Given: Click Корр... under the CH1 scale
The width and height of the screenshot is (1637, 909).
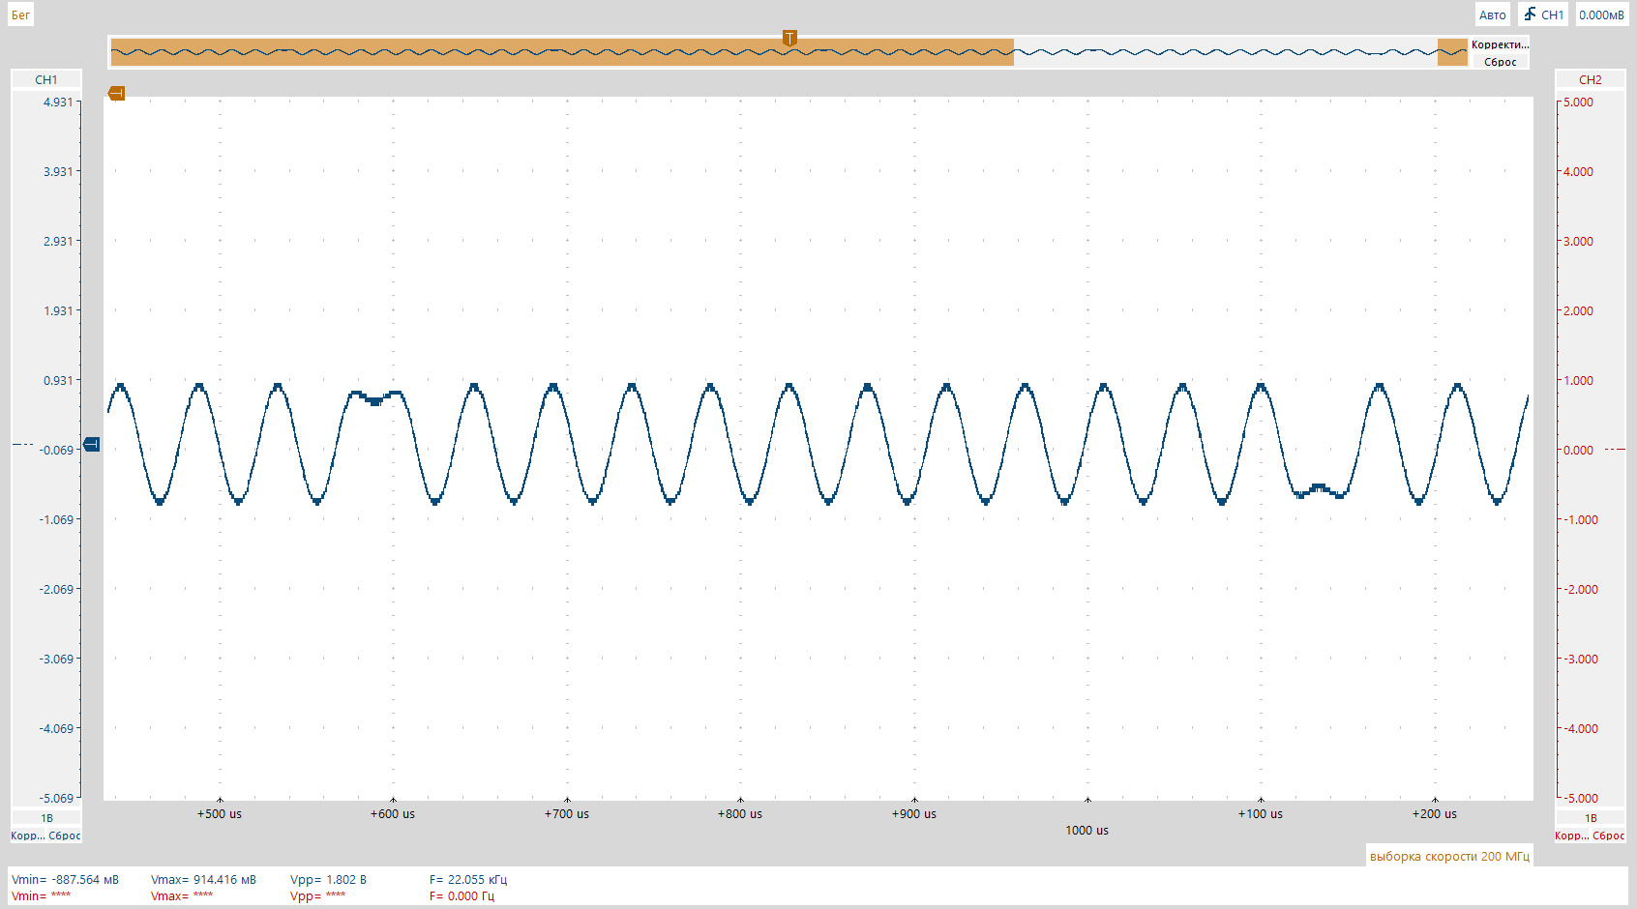Looking at the screenshot, I should [27, 836].
